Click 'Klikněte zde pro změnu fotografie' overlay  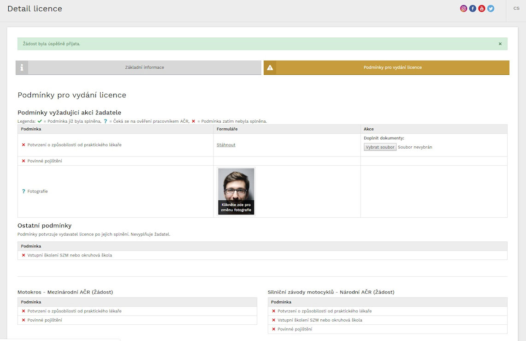[236, 207]
